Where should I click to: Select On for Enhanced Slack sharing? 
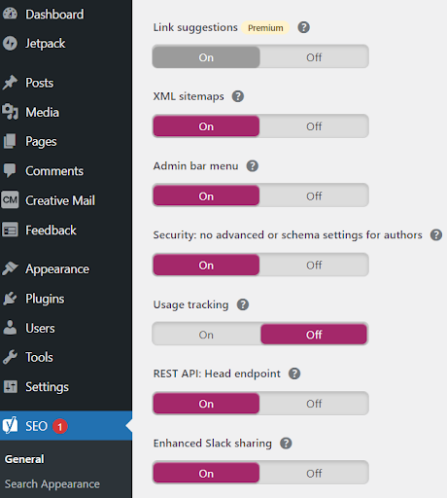click(206, 473)
